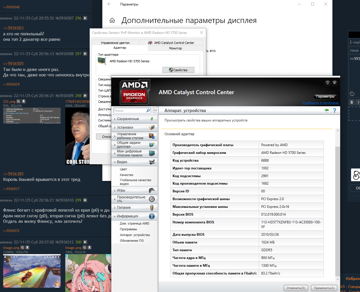Click the 83,2 Гбайт/с bandwidth value
The image size is (360, 292).
(x=271, y=273)
